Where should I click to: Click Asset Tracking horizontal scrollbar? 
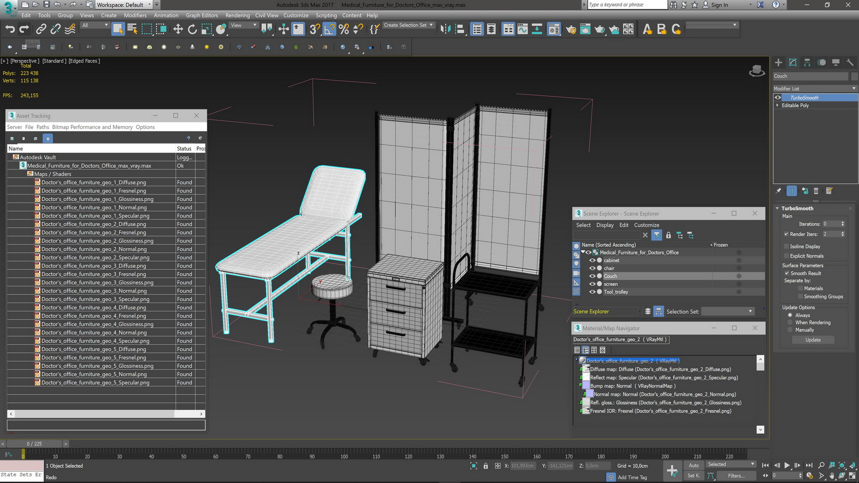(x=106, y=414)
